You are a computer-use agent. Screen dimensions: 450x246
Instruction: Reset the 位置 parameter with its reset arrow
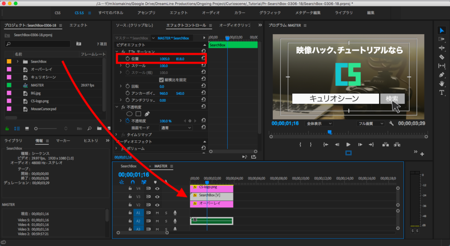[x=203, y=58]
